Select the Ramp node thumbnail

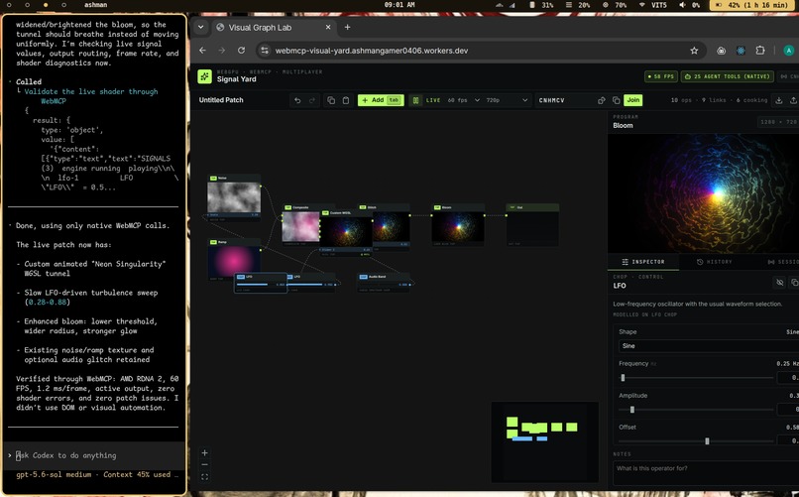(x=234, y=261)
